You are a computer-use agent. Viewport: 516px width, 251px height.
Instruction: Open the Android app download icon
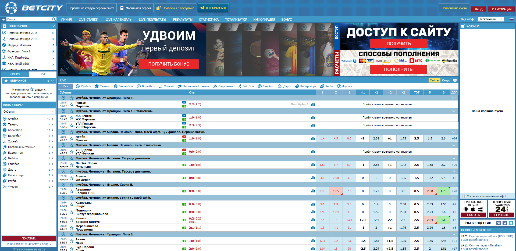466,209
